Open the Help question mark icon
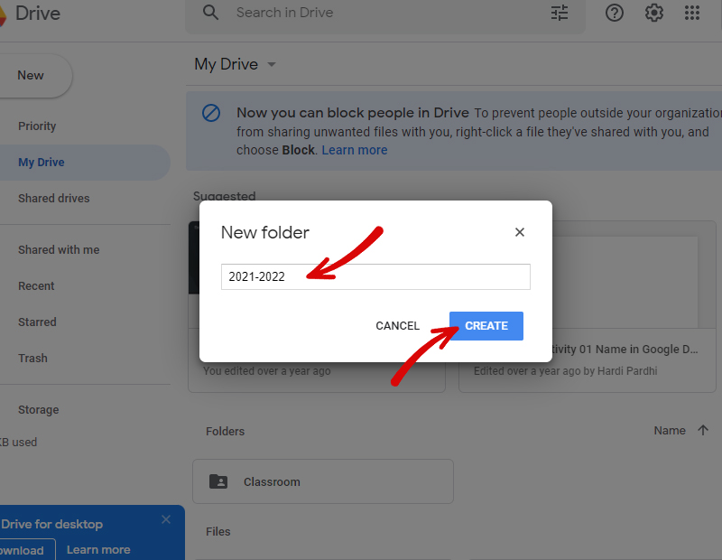Screen dimensions: 722x560 click(615, 13)
